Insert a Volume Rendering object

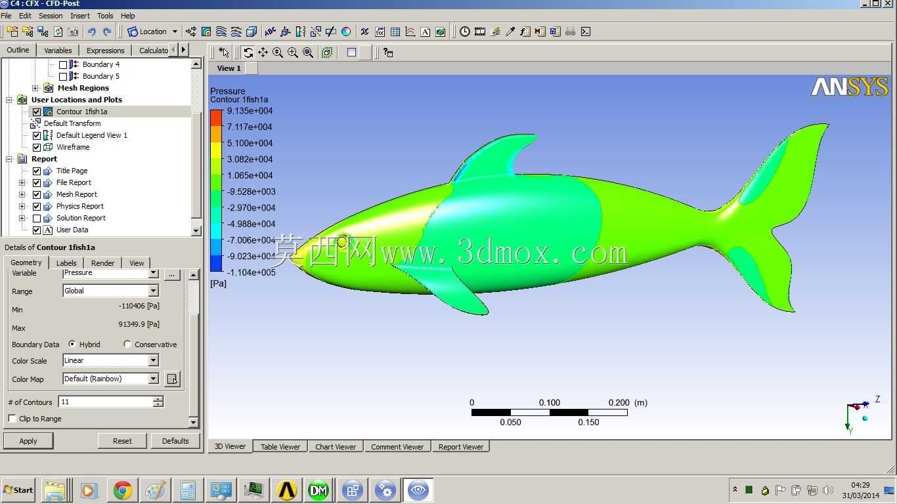[x=252, y=31]
